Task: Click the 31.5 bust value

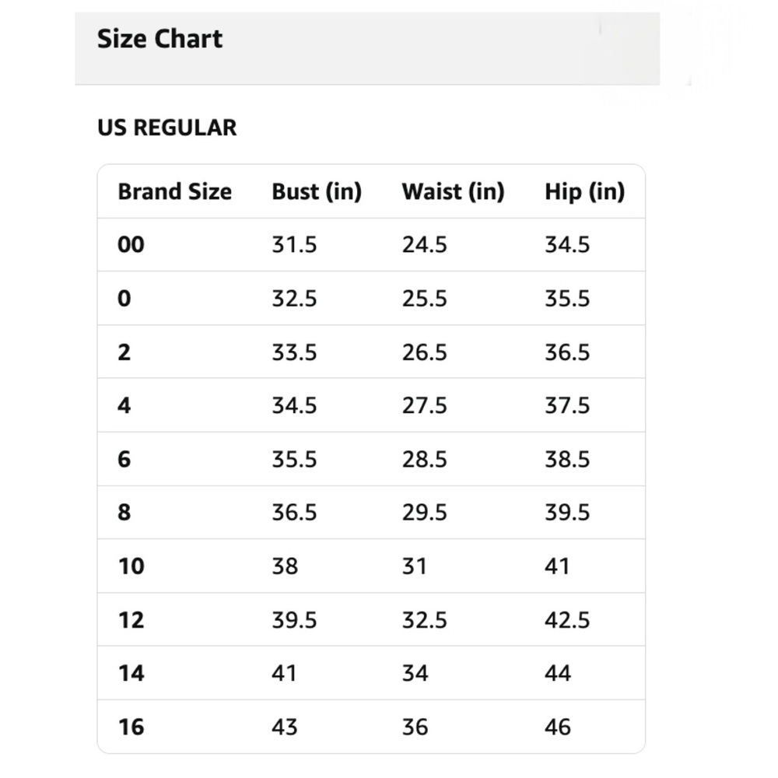Action: point(294,244)
